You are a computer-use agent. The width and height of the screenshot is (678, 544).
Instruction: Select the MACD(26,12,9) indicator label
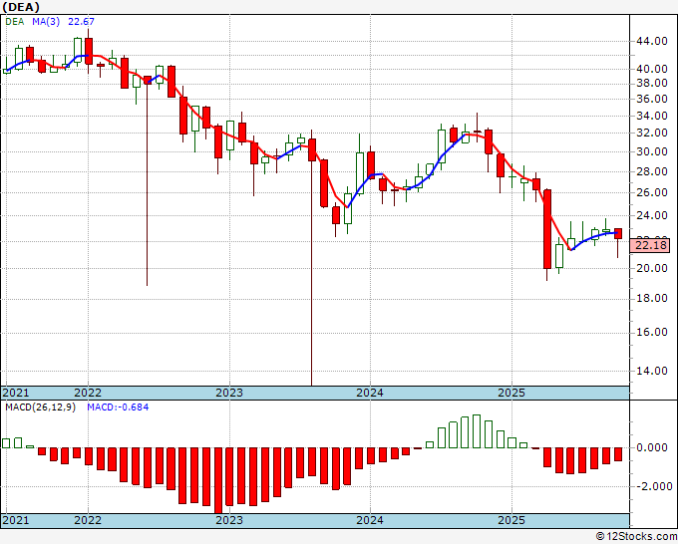[40, 408]
